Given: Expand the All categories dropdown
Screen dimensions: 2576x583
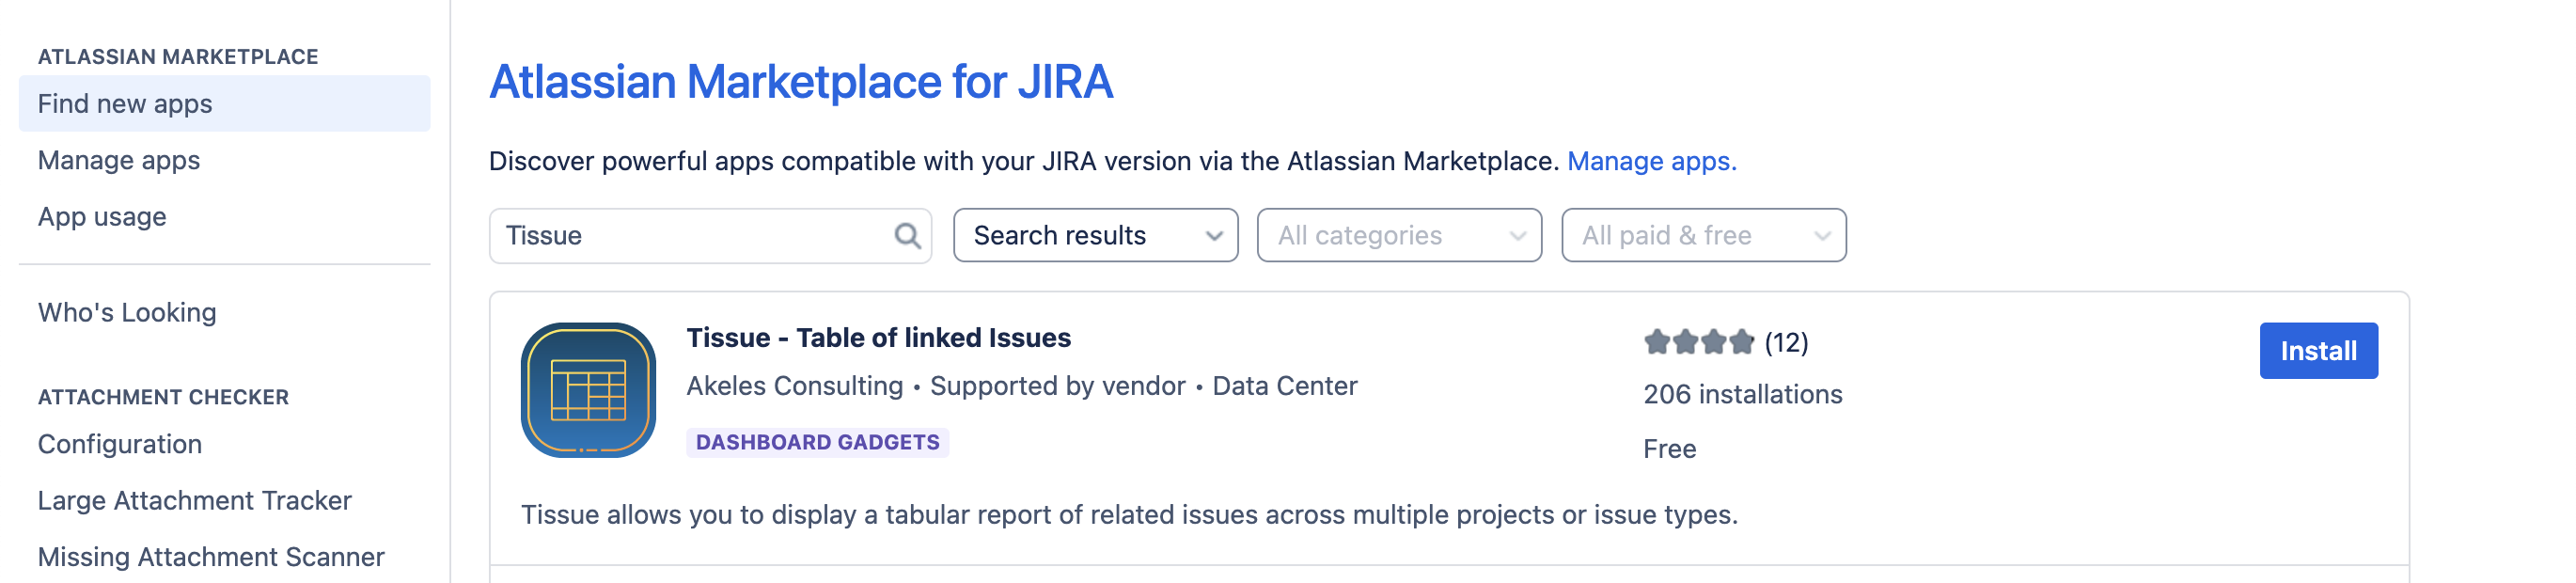Looking at the screenshot, I should [x=1398, y=236].
